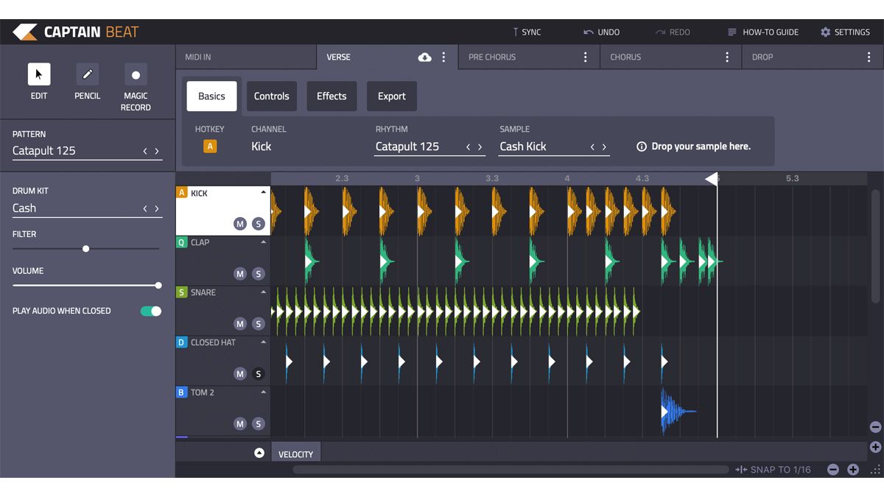
Task: Collapse the Tom 2 channel row arrow
Action: coord(263,392)
